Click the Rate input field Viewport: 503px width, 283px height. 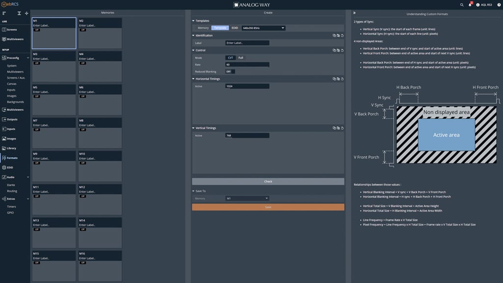coord(247,65)
